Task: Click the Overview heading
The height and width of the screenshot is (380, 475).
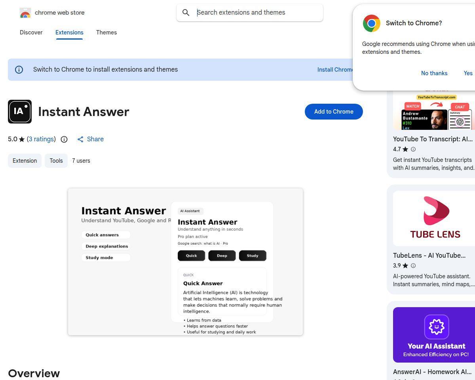Action: click(x=34, y=373)
